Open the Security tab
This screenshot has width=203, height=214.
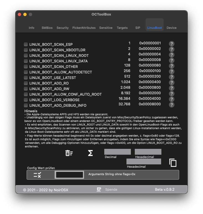tap(62, 28)
